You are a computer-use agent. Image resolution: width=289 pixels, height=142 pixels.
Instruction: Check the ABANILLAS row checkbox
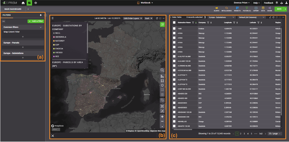(174, 122)
